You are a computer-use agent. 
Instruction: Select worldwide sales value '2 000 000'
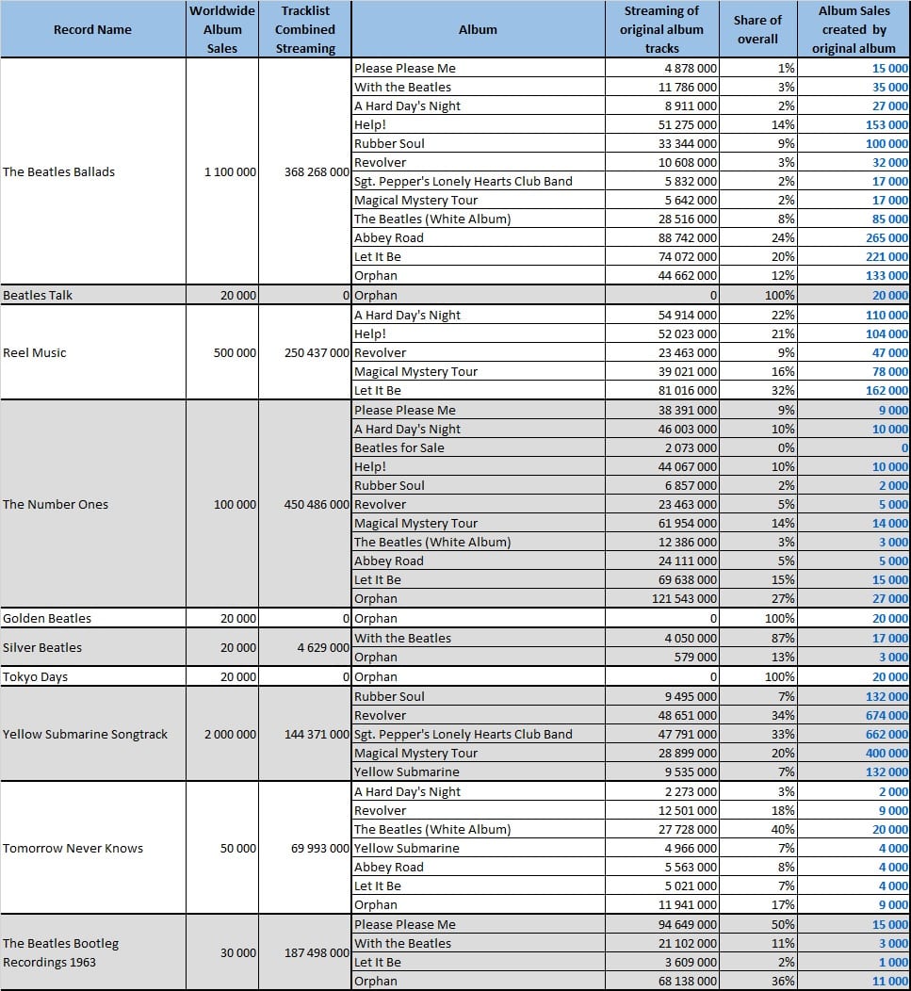click(x=230, y=735)
